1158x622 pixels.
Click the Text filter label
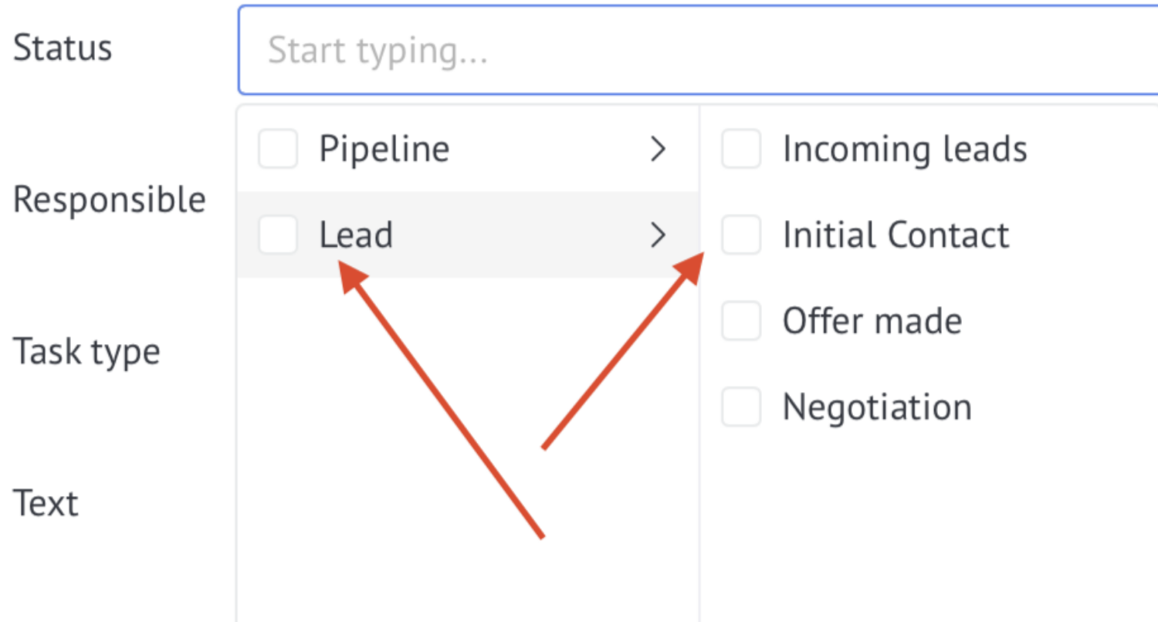[x=46, y=503]
